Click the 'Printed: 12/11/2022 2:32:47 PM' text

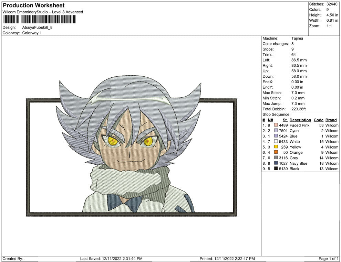[x=227, y=259]
